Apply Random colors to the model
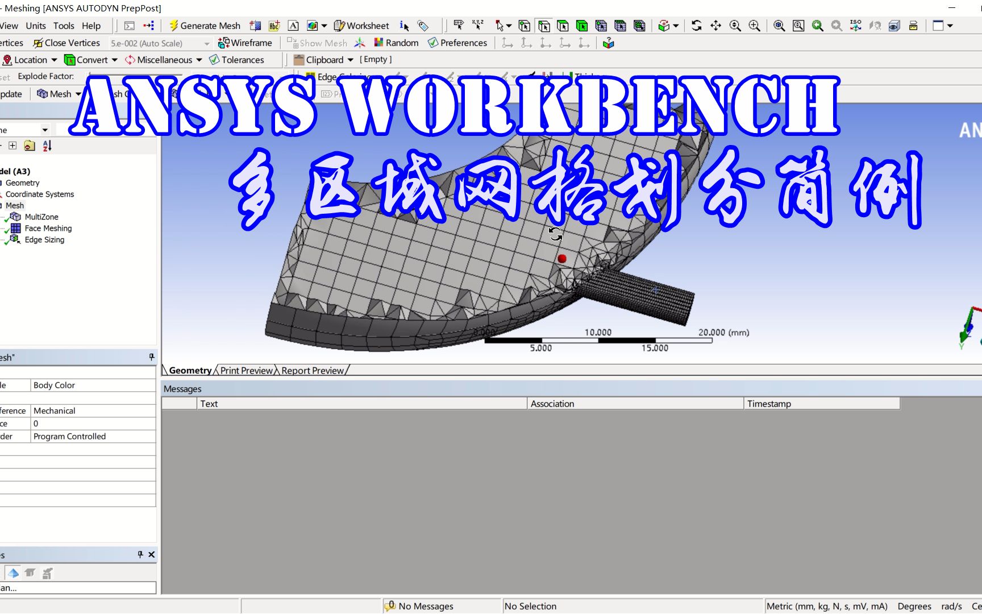982x614 pixels. click(396, 43)
